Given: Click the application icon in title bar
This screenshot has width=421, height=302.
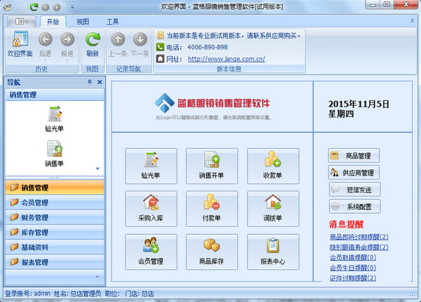Looking at the screenshot, I should pyautogui.click(x=7, y=7).
